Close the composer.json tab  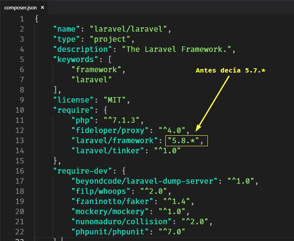click(43, 7)
